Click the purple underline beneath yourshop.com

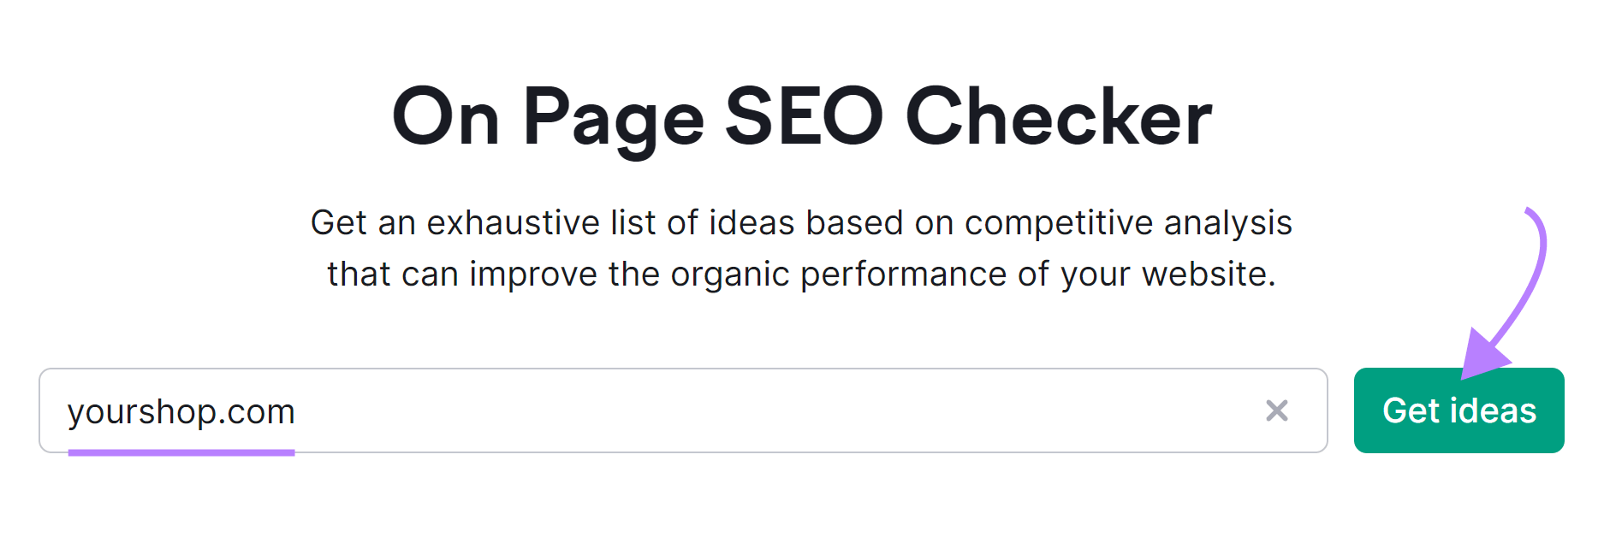point(182,451)
